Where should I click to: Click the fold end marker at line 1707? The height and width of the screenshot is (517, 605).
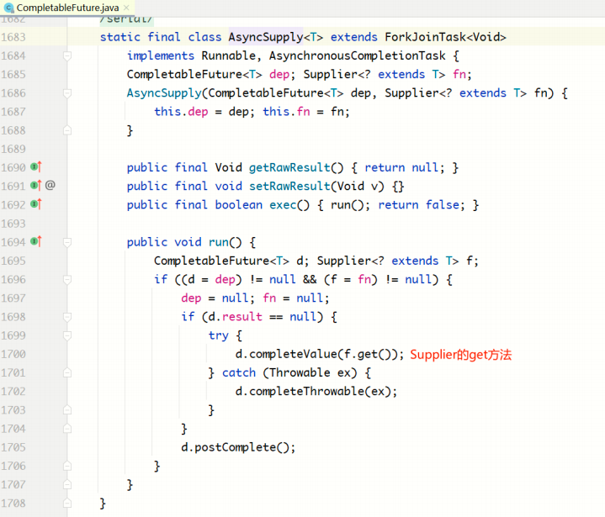click(x=67, y=484)
